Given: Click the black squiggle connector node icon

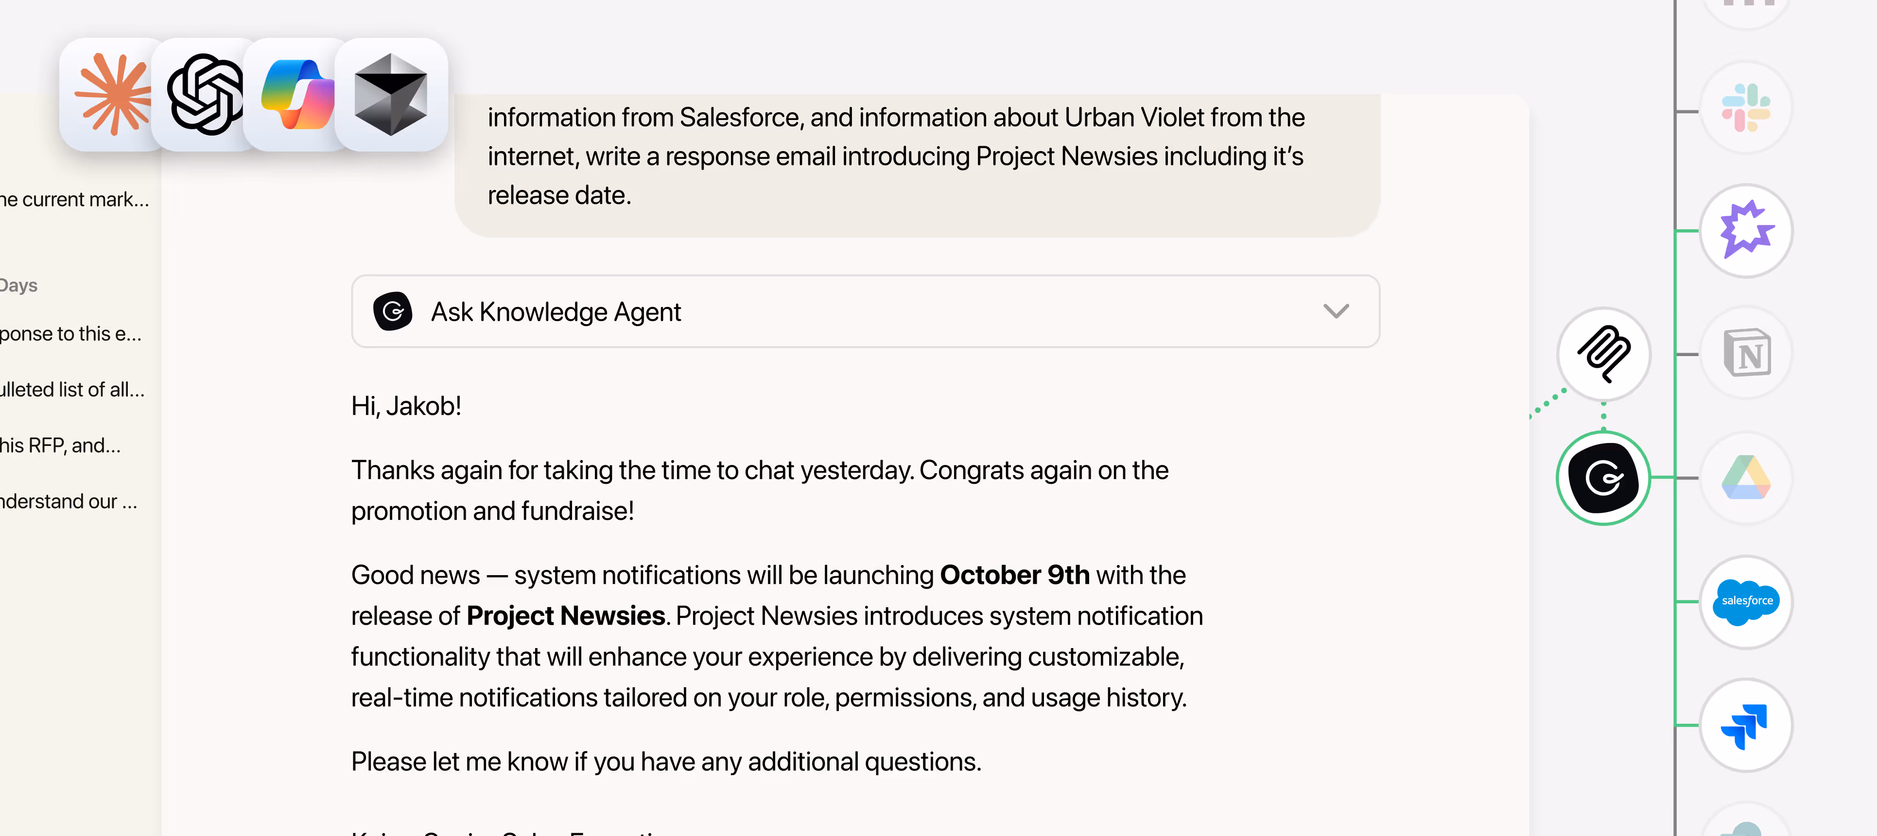Looking at the screenshot, I should [1603, 354].
